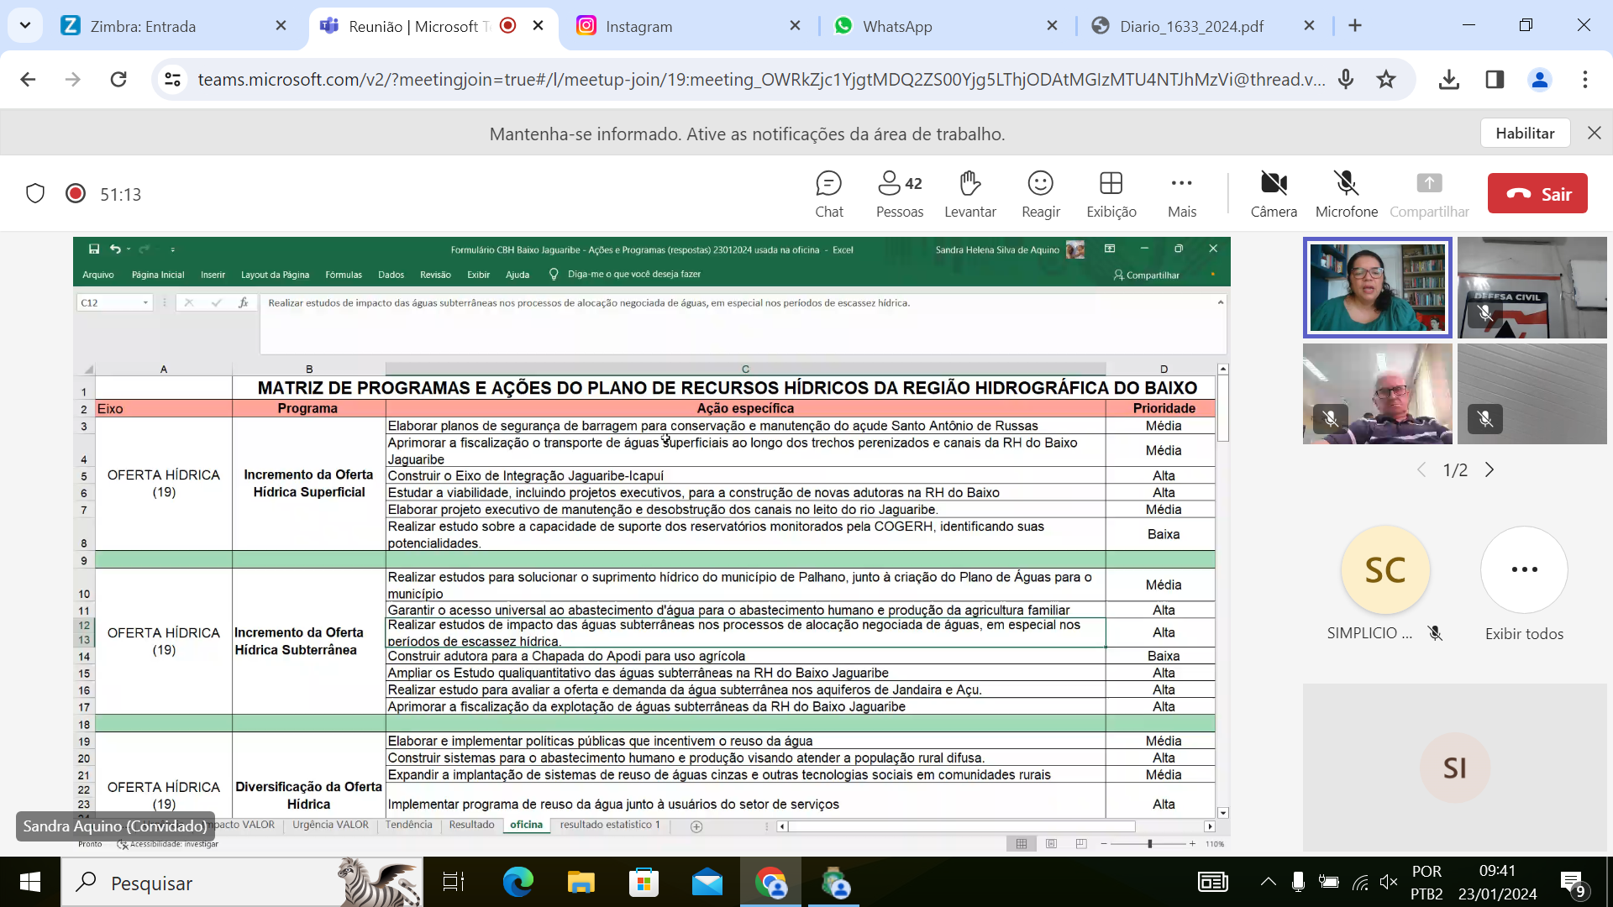
Task: Leave meeting with Sair button
Action: pyautogui.click(x=1537, y=193)
